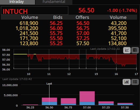Click the offer volume 395,500
The height and width of the screenshot is (110, 140).
point(117,28)
